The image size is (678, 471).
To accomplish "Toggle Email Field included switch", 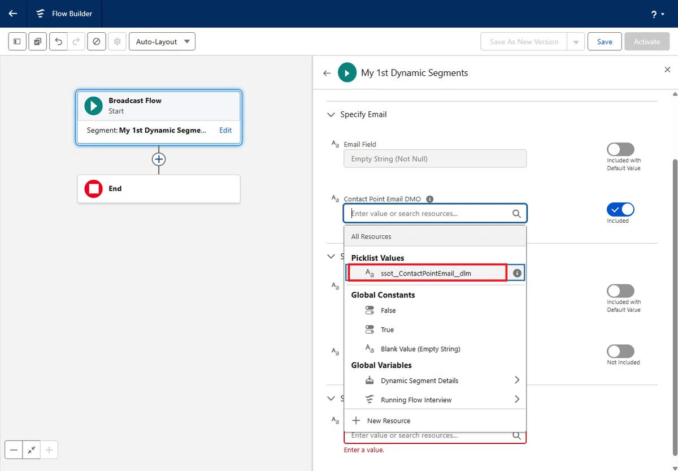I will click(620, 149).
